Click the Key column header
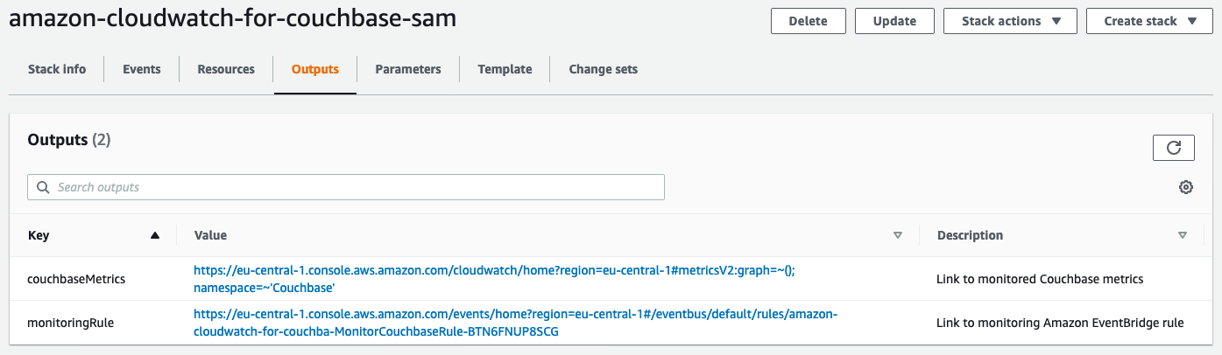The image size is (1222, 355). (x=39, y=235)
